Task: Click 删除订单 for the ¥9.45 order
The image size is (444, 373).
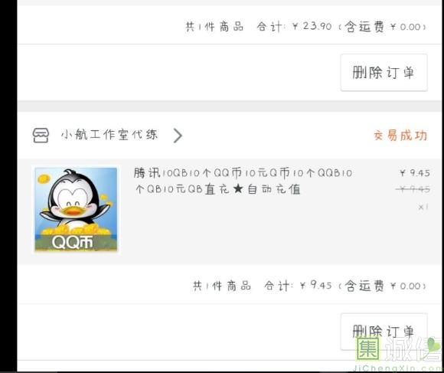Action: 384,332
